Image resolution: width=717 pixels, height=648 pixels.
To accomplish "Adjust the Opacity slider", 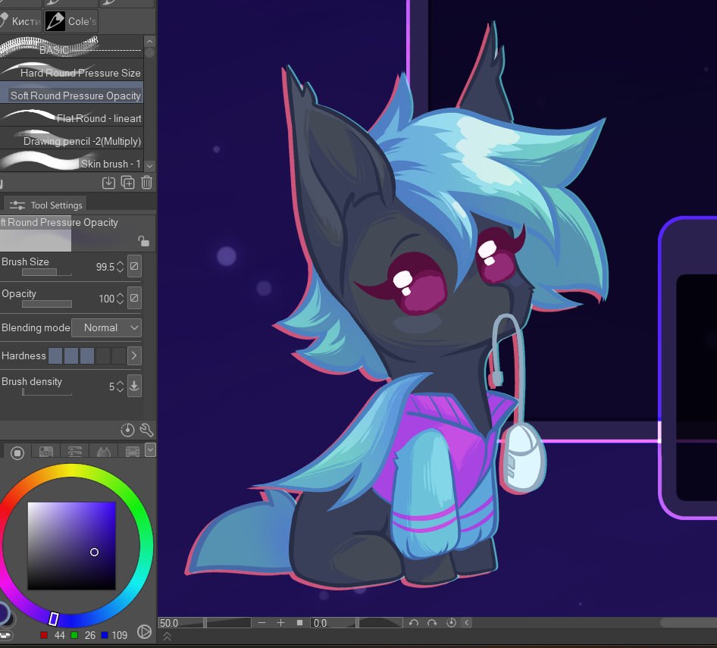I will (47, 304).
